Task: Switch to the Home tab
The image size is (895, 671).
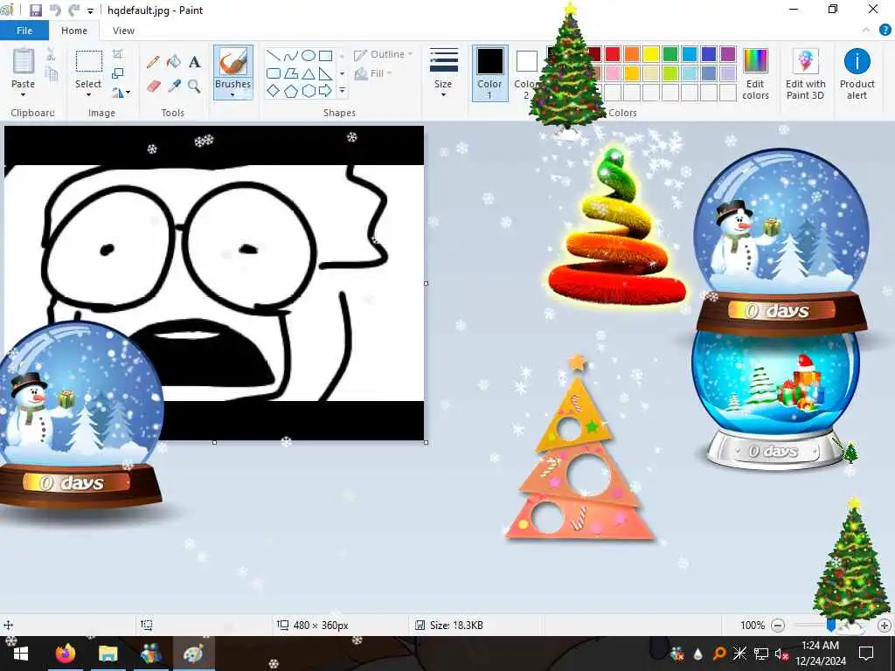Action: 74,31
